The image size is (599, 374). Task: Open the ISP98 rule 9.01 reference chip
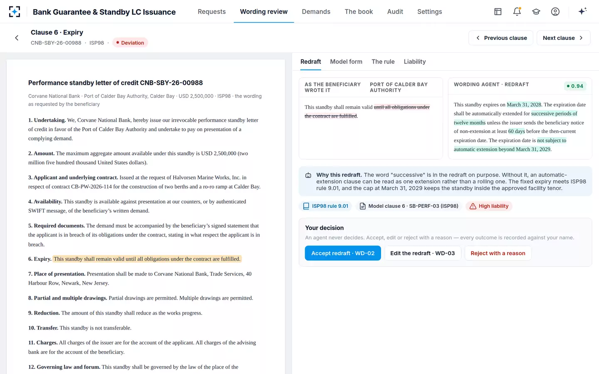326,206
